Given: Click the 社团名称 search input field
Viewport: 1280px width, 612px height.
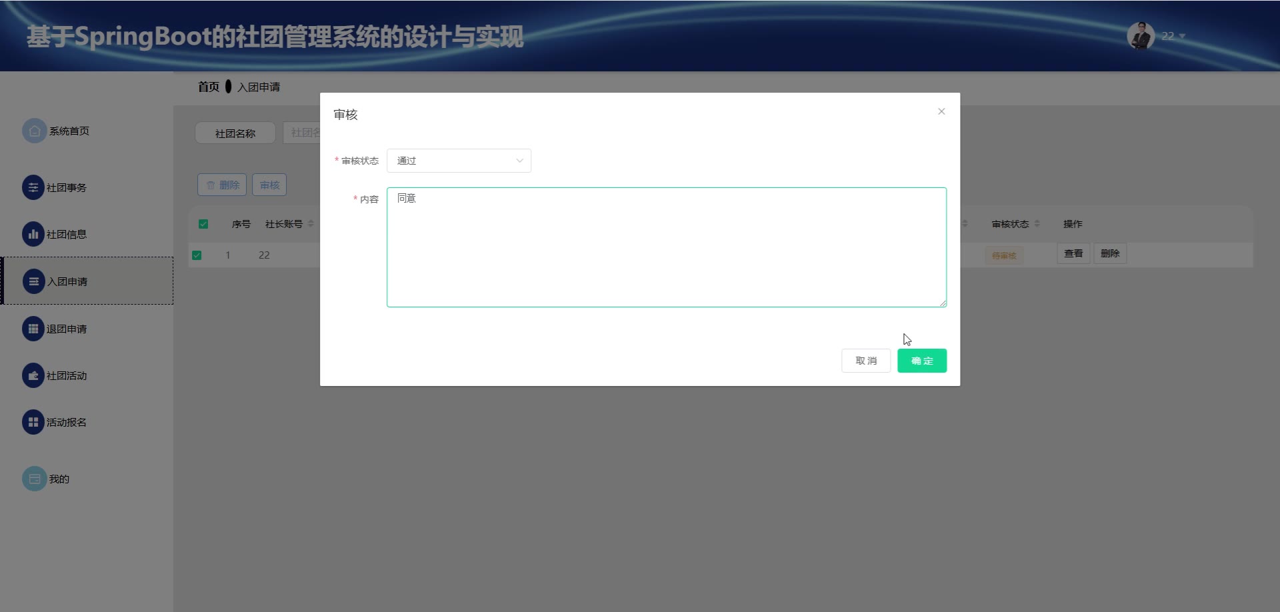Looking at the screenshot, I should click(x=301, y=133).
